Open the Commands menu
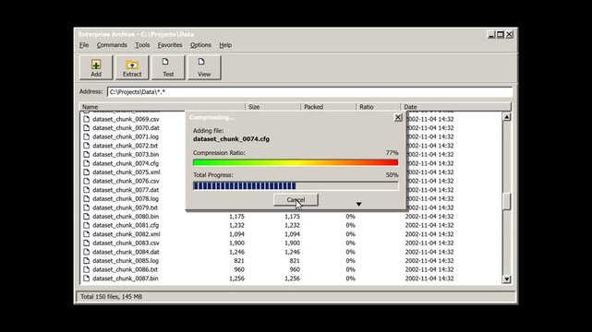Screen dimensions: 592x332 tap(112, 45)
